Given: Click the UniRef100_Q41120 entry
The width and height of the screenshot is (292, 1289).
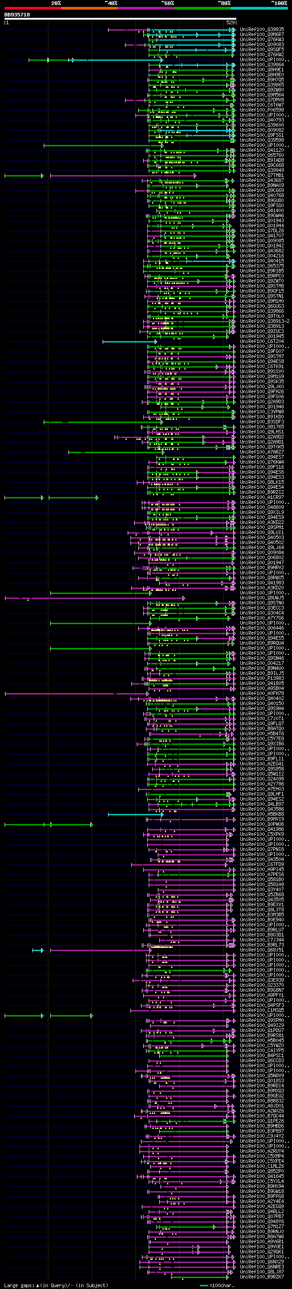Looking at the screenshot, I should [x=262, y=150].
